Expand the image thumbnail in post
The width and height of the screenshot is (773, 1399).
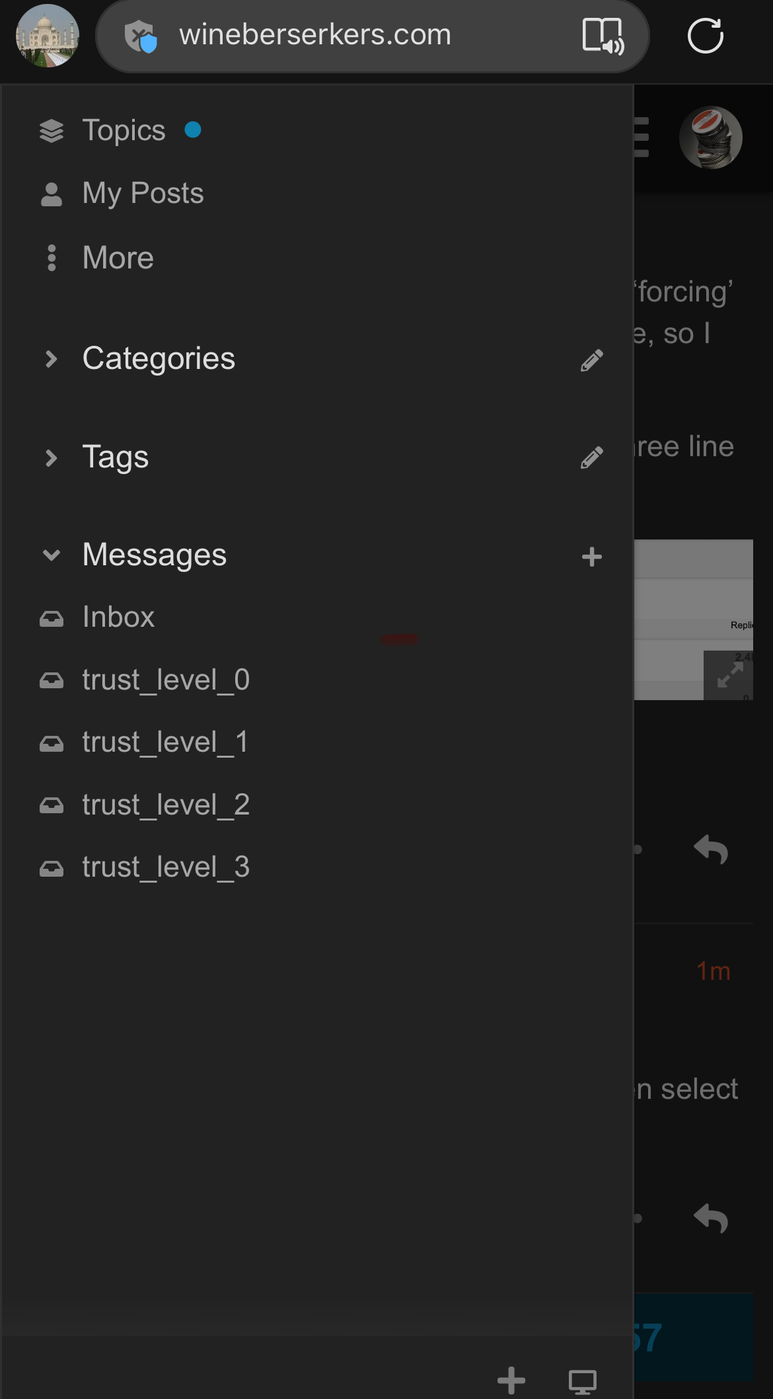728,675
